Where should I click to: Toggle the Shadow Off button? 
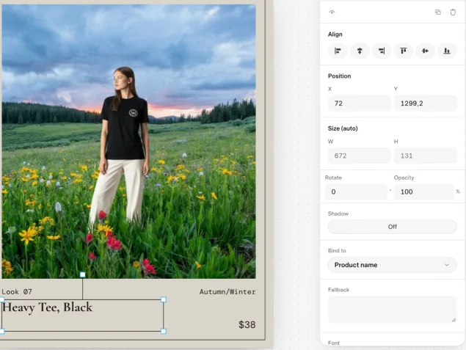click(x=393, y=227)
